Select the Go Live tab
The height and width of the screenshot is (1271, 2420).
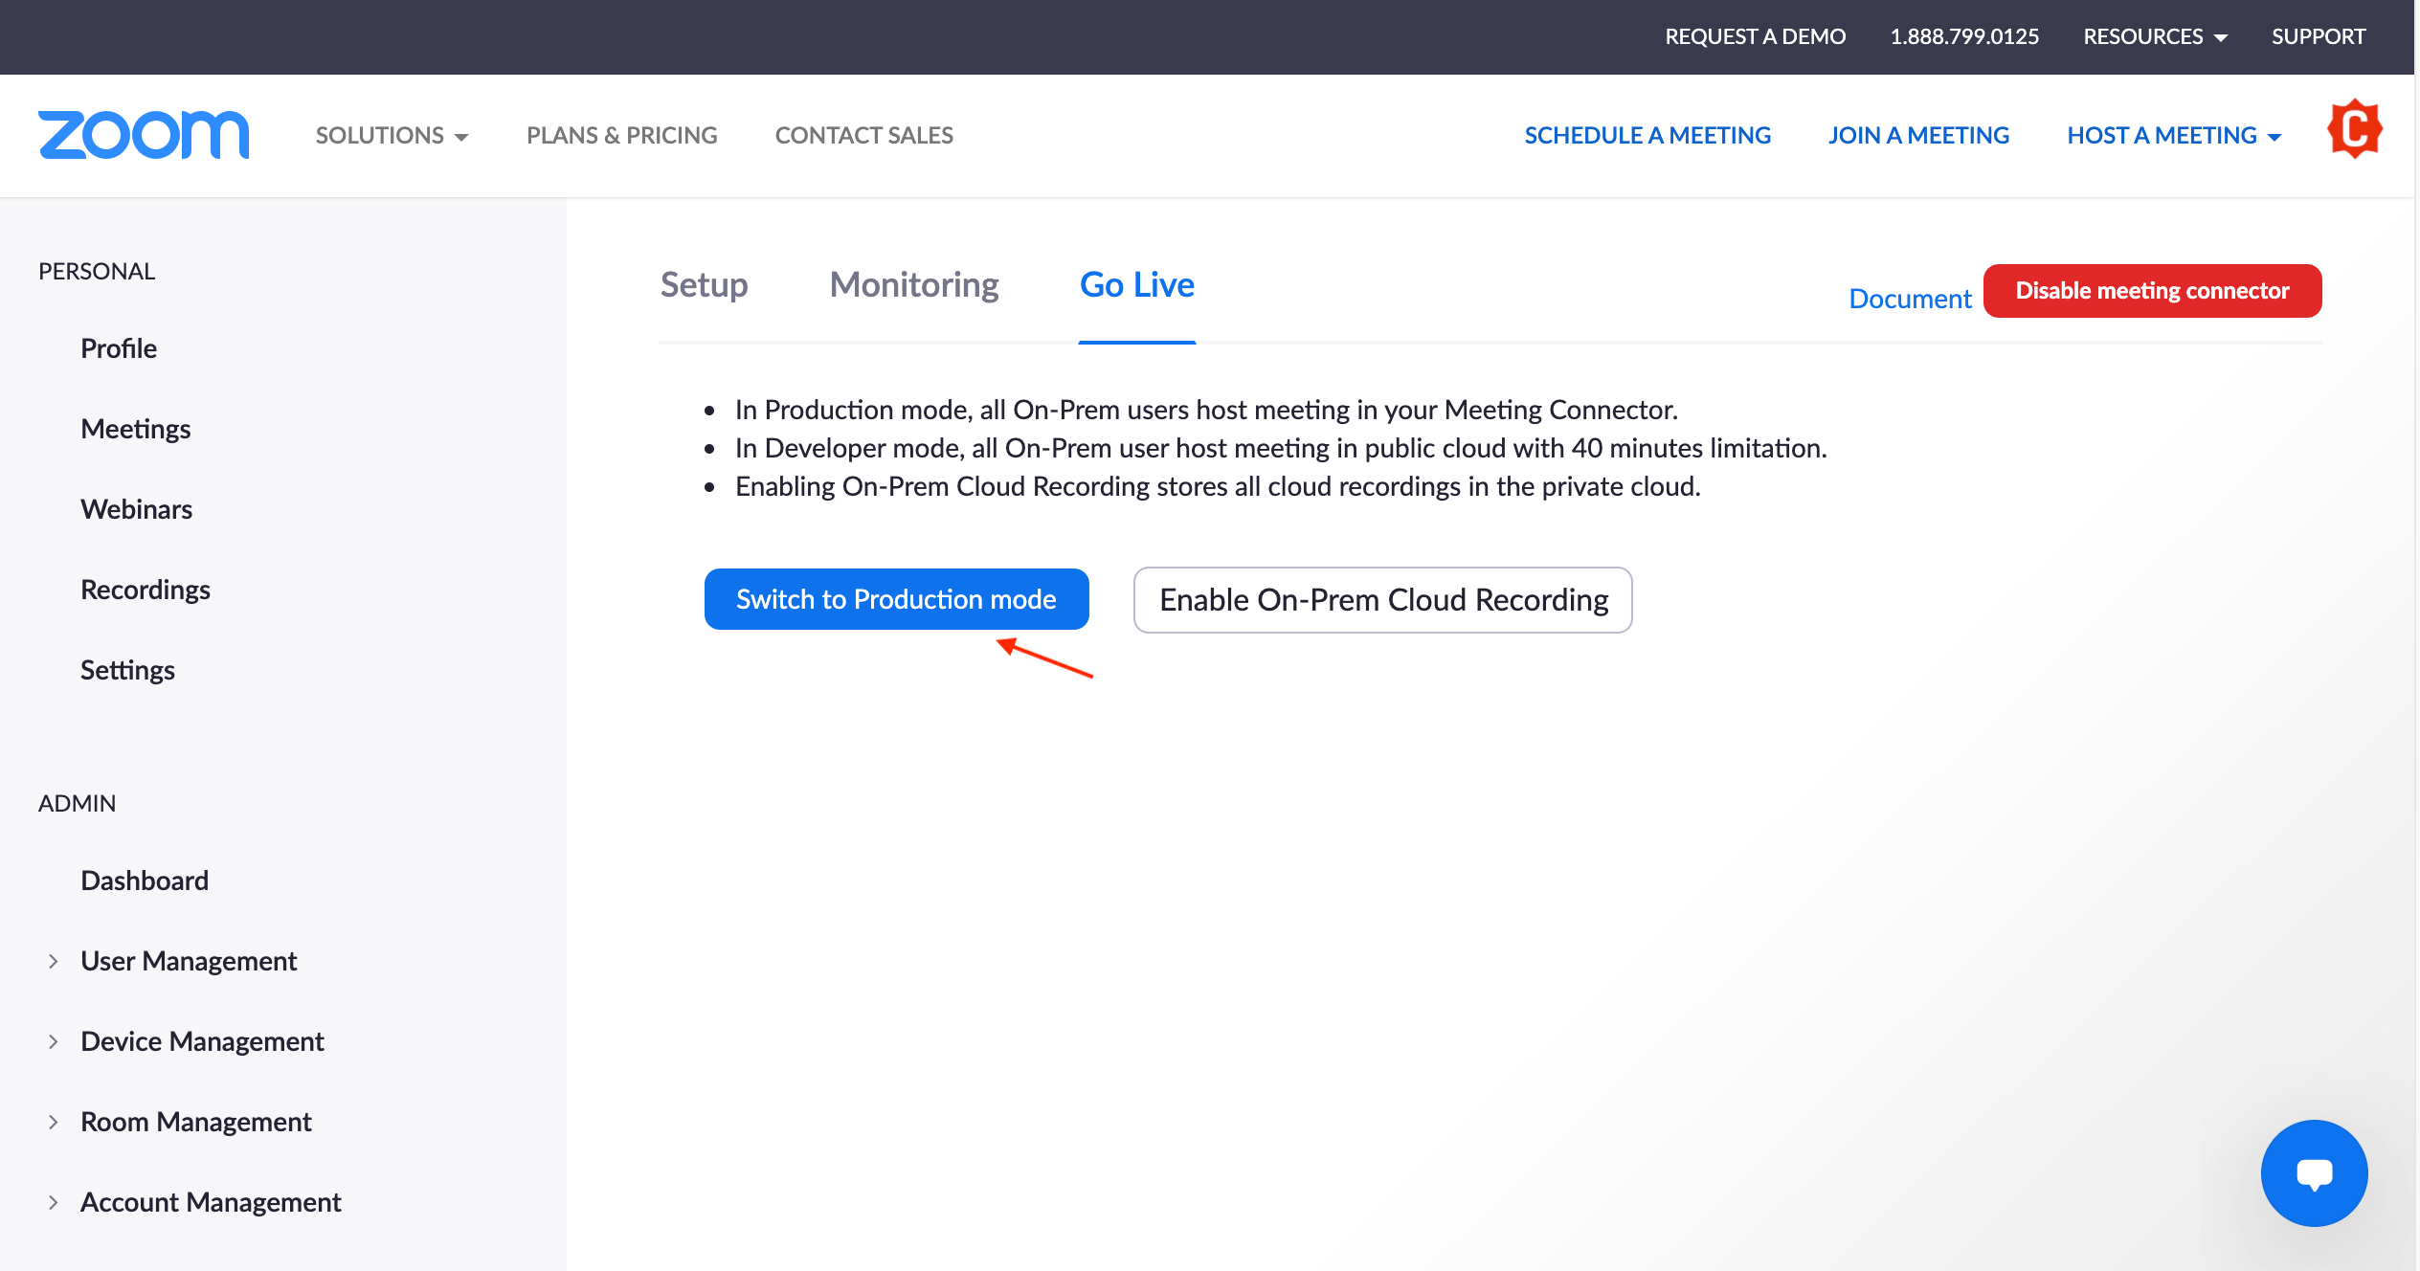(x=1136, y=285)
